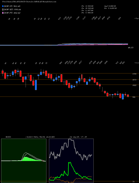Select the 'DOW PT: 462.42' label
Viewport: 139px width, 183px height.
[12, 13]
